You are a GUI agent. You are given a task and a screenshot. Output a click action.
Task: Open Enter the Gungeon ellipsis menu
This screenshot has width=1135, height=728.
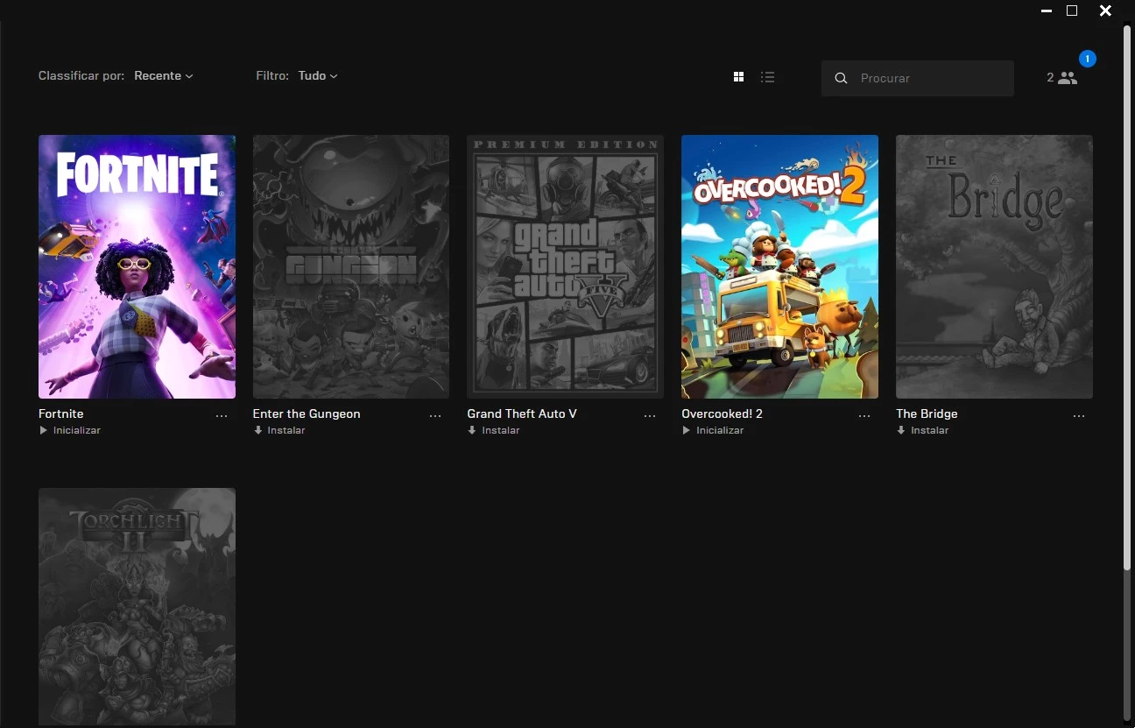point(435,416)
